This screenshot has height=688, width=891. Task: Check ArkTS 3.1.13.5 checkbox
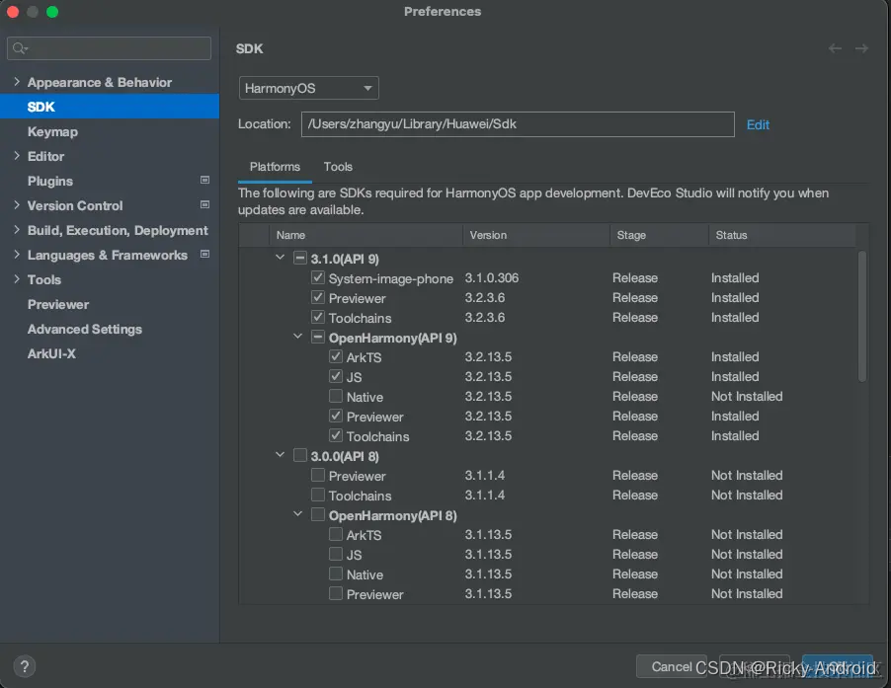tap(336, 535)
